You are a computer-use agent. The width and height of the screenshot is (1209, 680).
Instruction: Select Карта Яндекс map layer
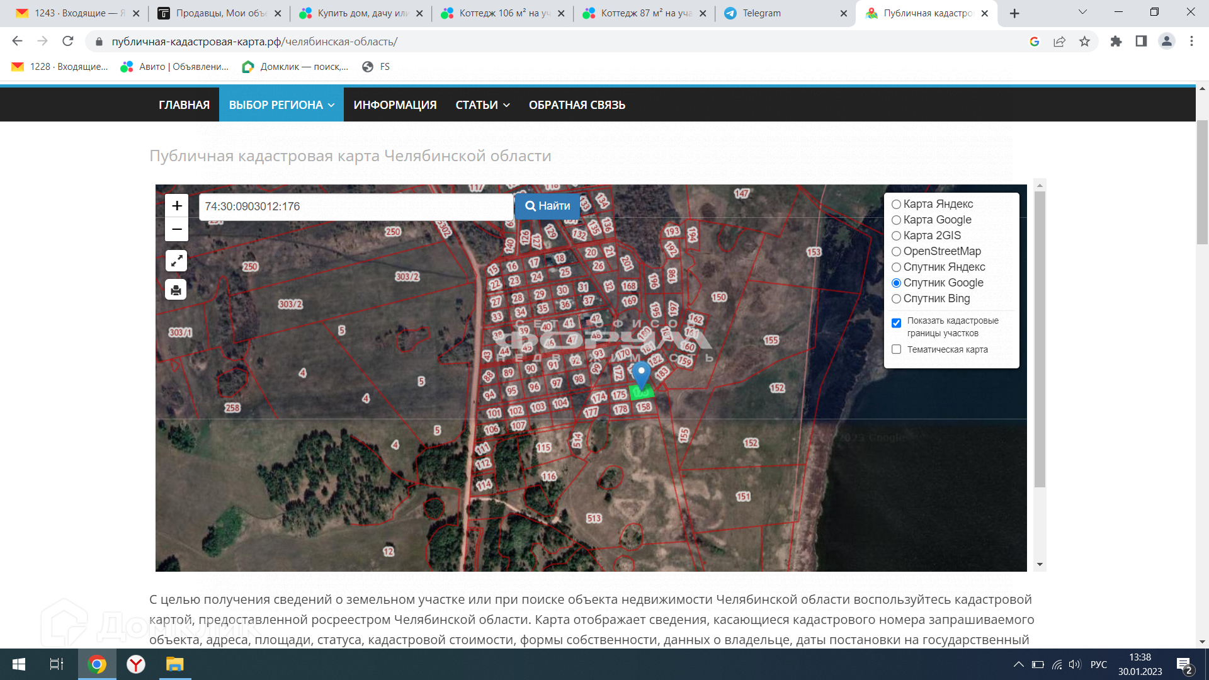click(x=896, y=204)
